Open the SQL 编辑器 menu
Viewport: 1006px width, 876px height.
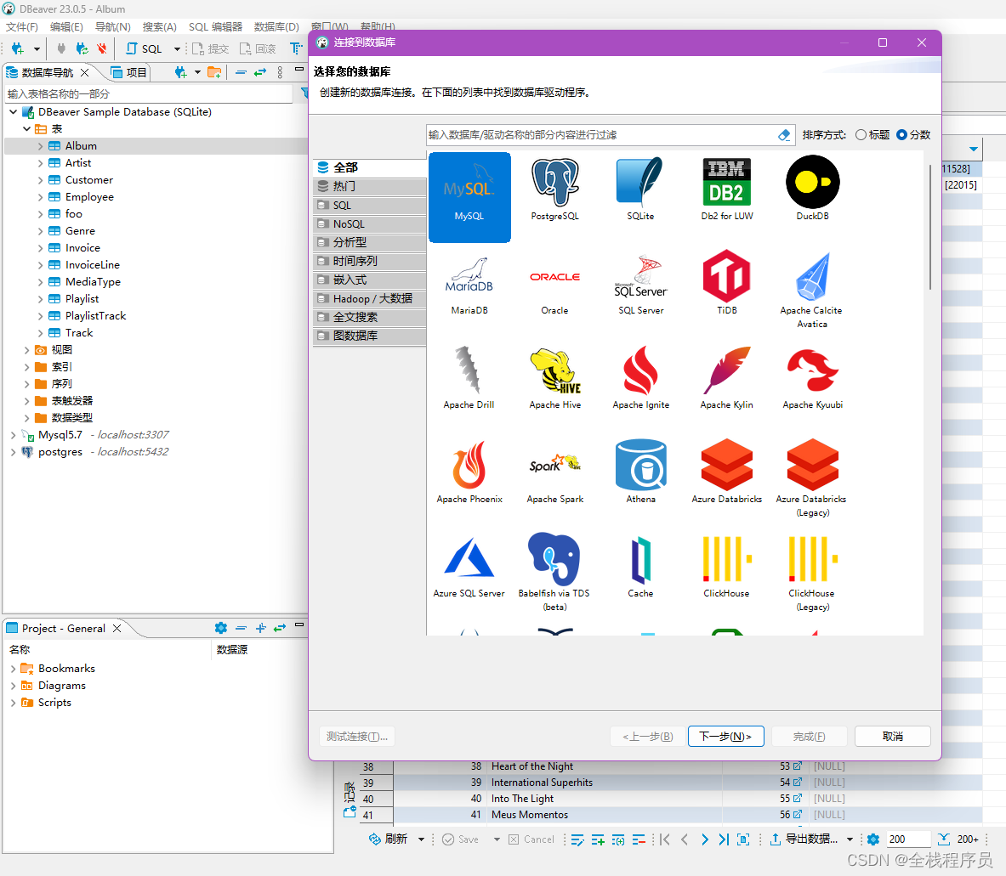pyautogui.click(x=216, y=27)
